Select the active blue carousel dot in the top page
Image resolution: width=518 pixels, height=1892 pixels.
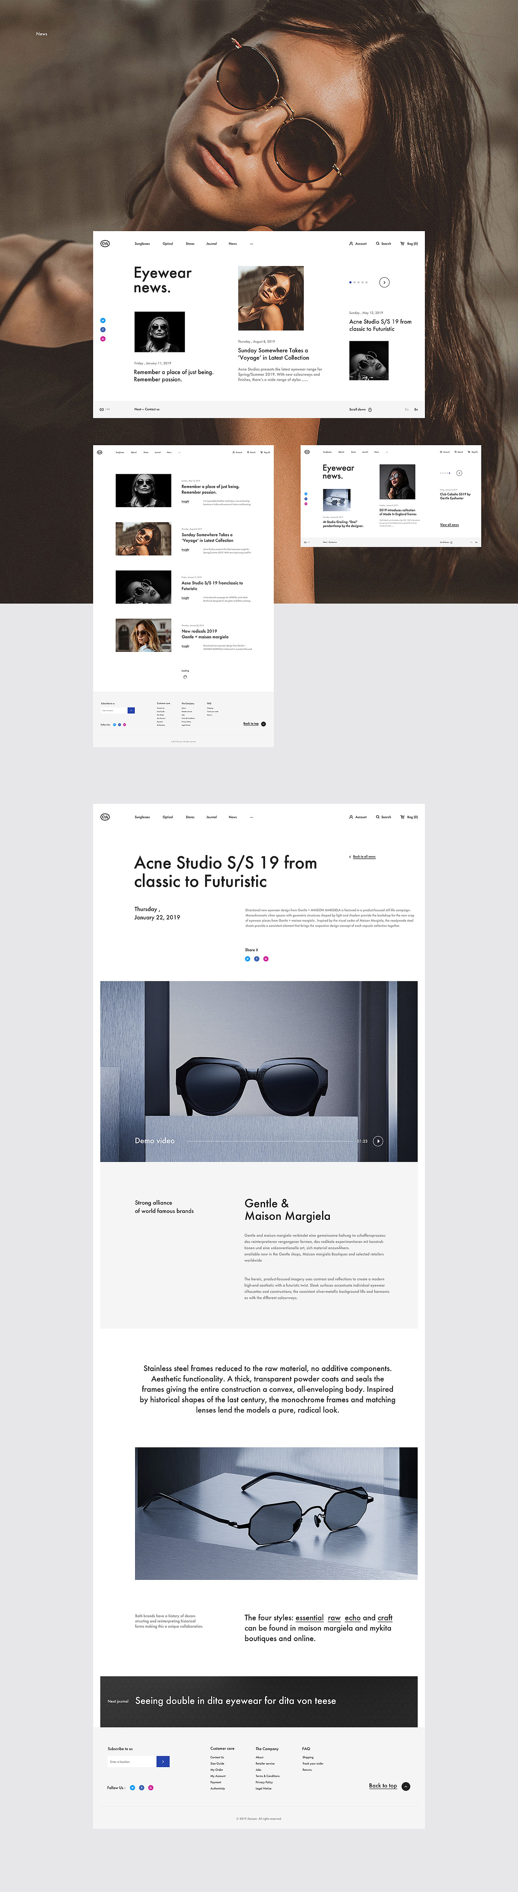click(x=350, y=282)
